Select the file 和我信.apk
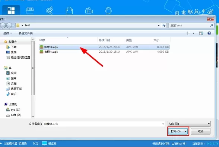 (104, 47)
